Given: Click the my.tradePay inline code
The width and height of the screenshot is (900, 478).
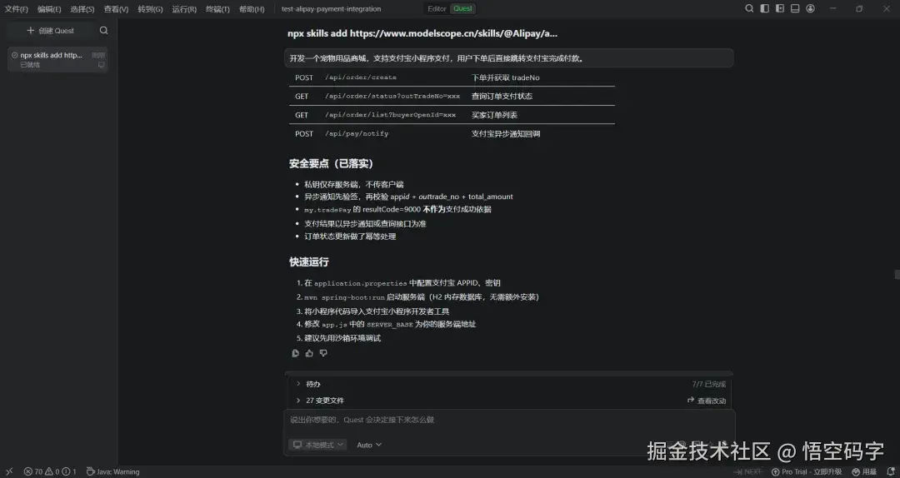Looking at the screenshot, I should pos(327,210).
